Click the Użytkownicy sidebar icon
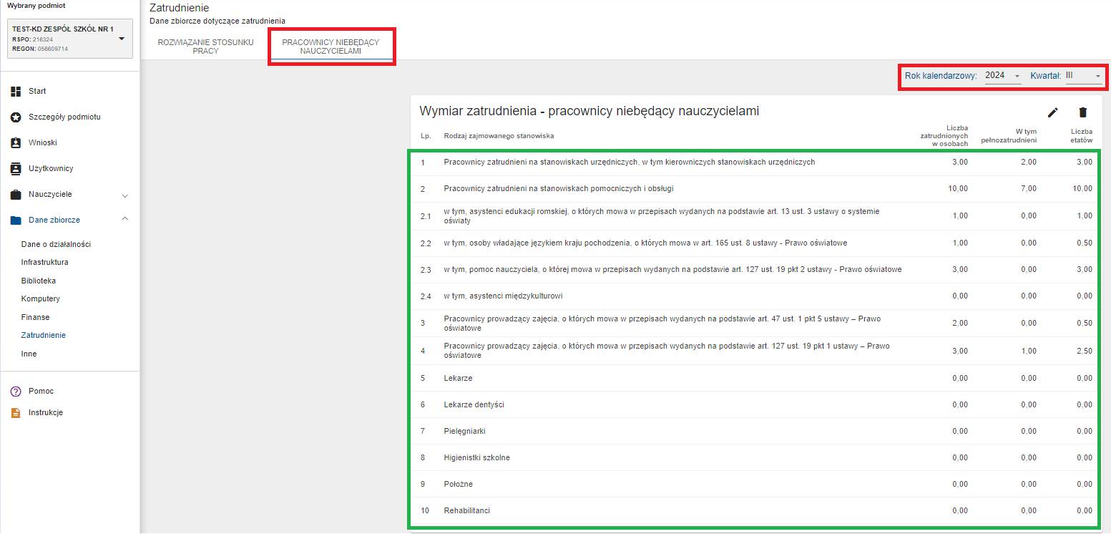Image resolution: width=1111 pixels, height=534 pixels. click(16, 169)
